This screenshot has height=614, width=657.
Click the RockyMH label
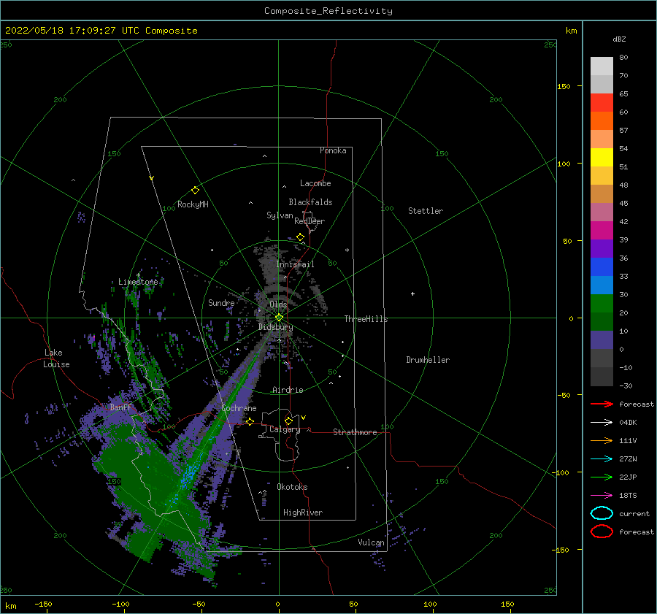(193, 204)
